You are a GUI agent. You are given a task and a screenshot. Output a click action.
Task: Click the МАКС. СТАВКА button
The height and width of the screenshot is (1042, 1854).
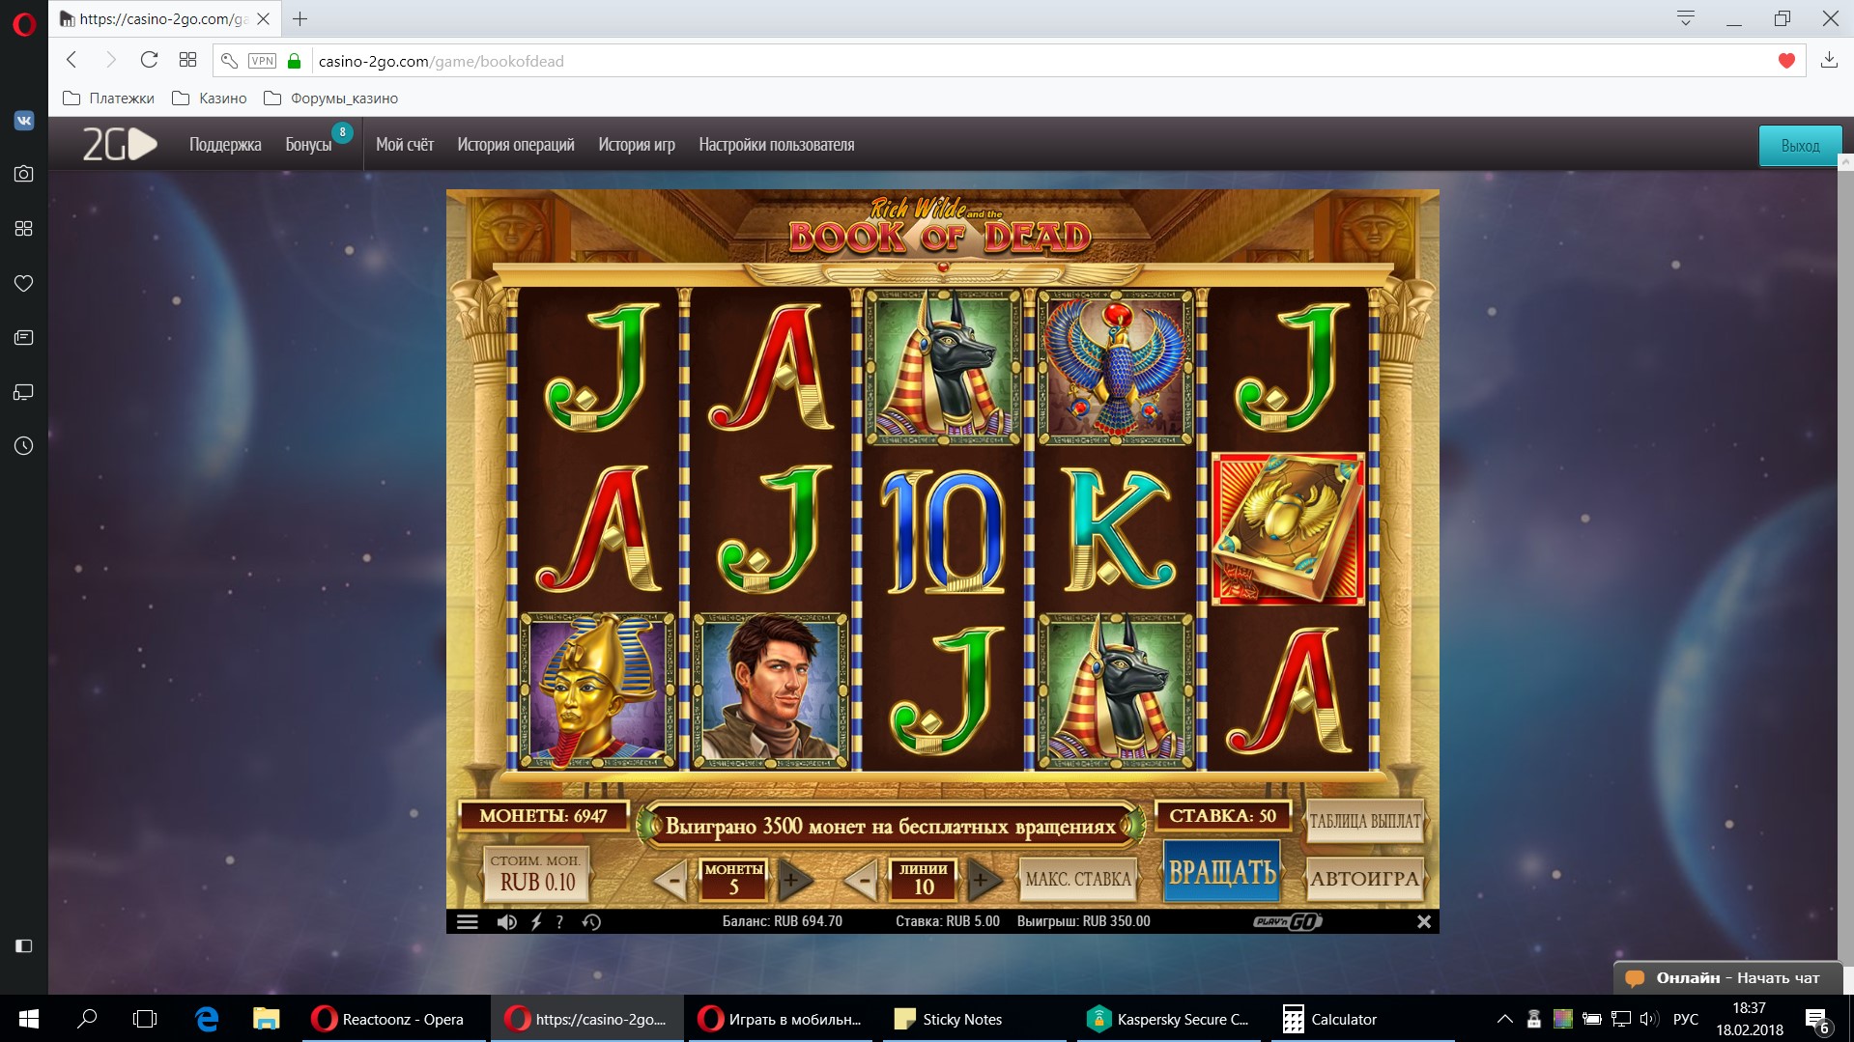(1078, 880)
